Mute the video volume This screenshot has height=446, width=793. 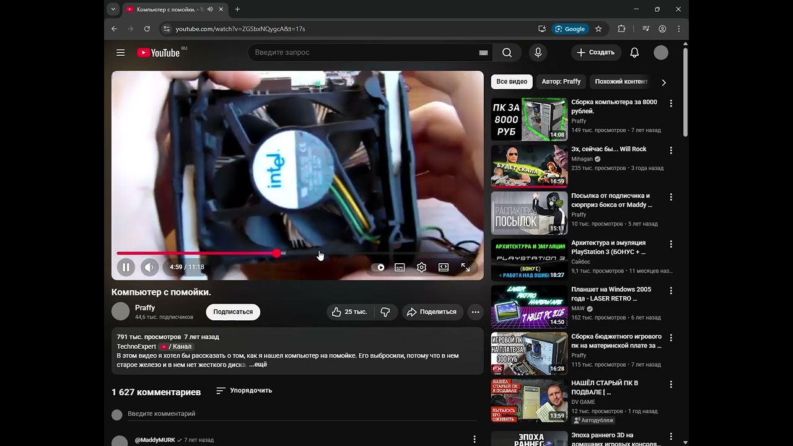(x=149, y=267)
